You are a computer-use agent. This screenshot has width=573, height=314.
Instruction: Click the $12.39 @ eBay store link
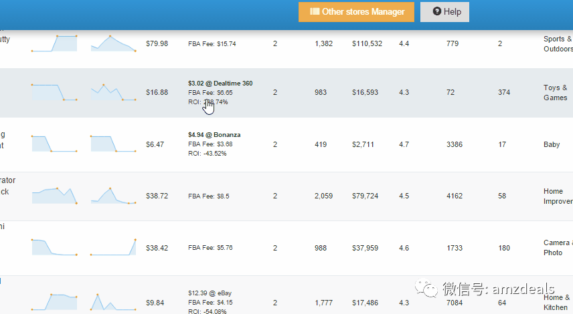pyautogui.click(x=209, y=293)
